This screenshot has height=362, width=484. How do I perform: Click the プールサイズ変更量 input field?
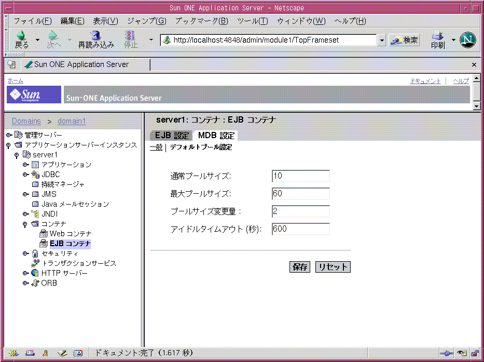pos(301,211)
